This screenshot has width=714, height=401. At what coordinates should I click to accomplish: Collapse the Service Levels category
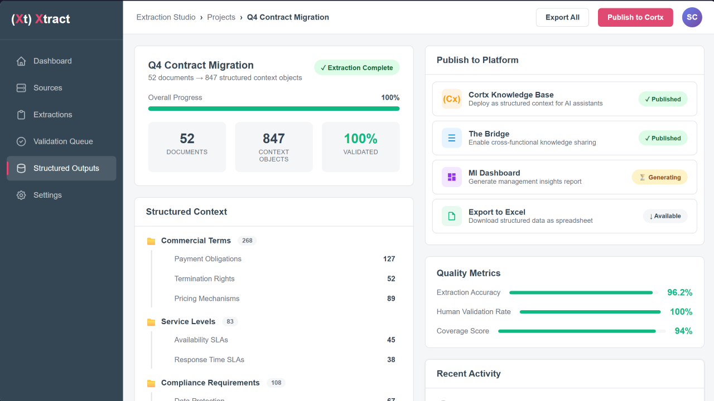click(273, 321)
